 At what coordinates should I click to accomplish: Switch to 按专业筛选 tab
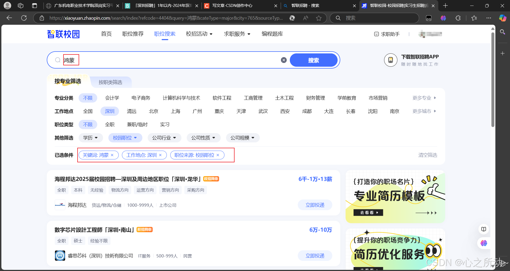point(68,81)
